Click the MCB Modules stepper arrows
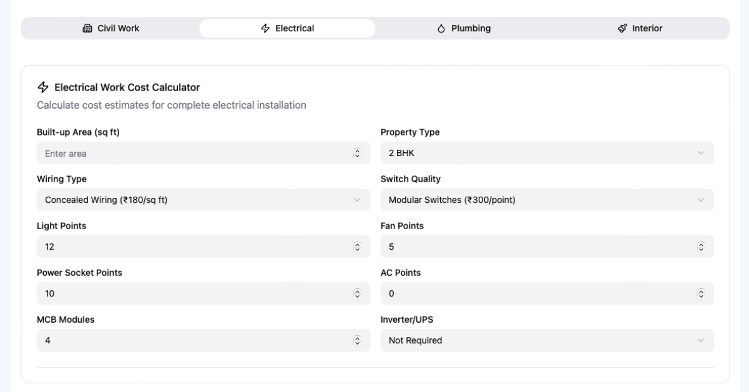Viewport: 749px width, 392px height. (358, 340)
